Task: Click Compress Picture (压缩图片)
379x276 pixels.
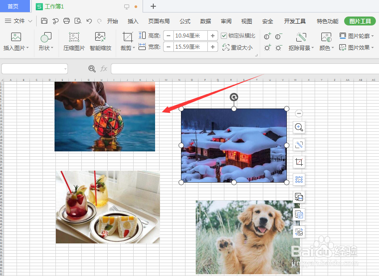Action: pyautogui.click(x=74, y=42)
